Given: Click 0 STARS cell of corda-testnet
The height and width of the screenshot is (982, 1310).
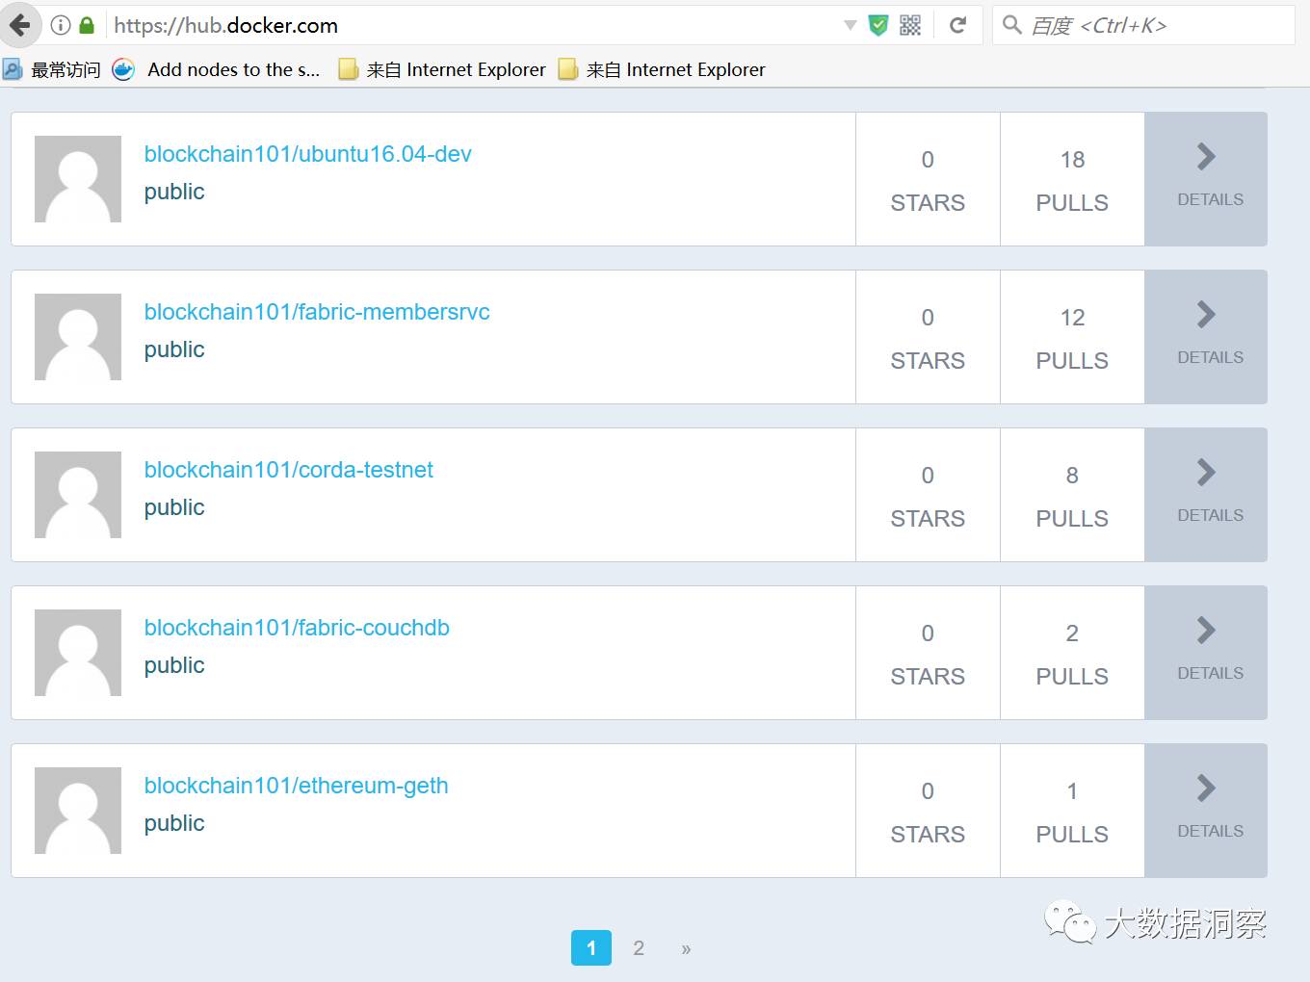Looking at the screenshot, I should pyautogui.click(x=928, y=495).
